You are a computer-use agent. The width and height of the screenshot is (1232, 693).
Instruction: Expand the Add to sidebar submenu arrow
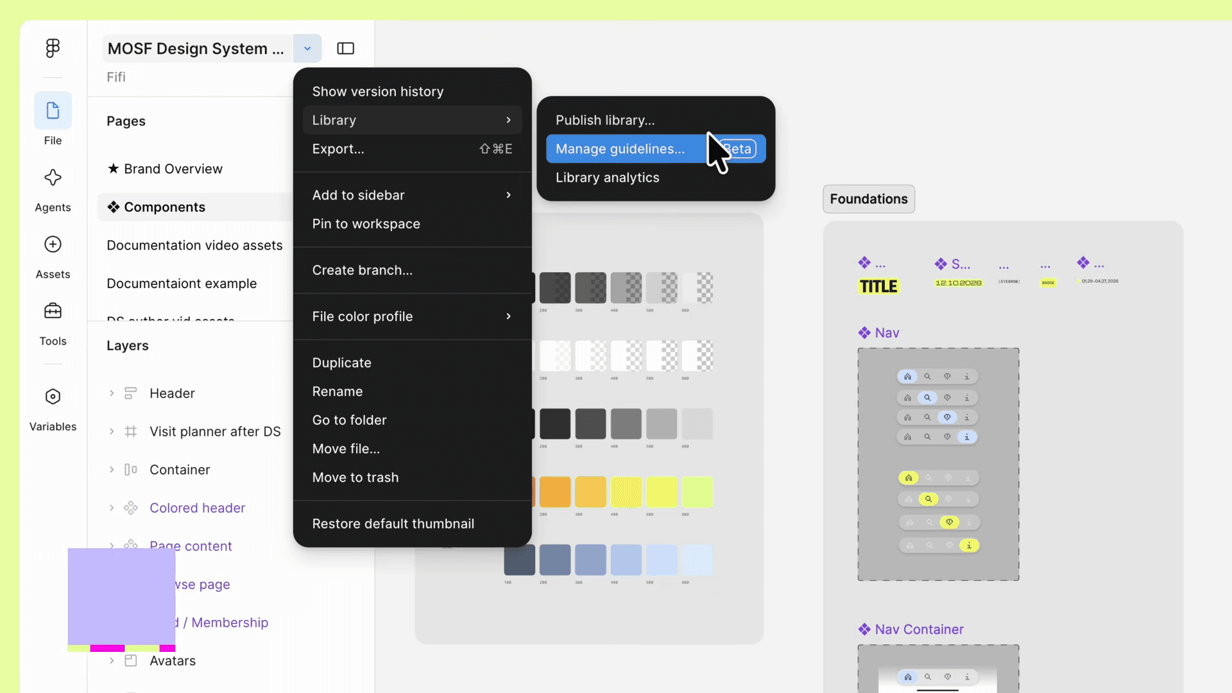(508, 195)
